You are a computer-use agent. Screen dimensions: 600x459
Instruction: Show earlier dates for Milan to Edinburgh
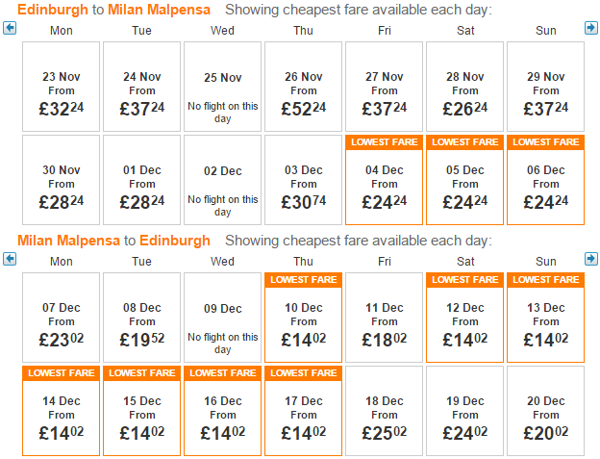(x=10, y=259)
